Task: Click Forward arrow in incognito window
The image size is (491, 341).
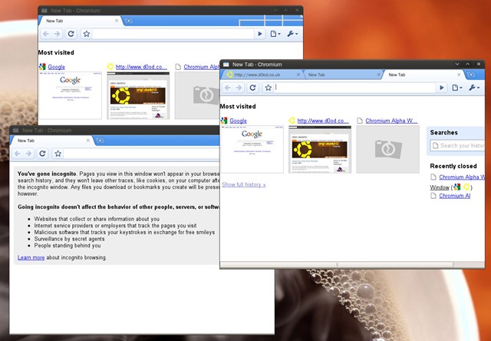Action: click(x=28, y=154)
